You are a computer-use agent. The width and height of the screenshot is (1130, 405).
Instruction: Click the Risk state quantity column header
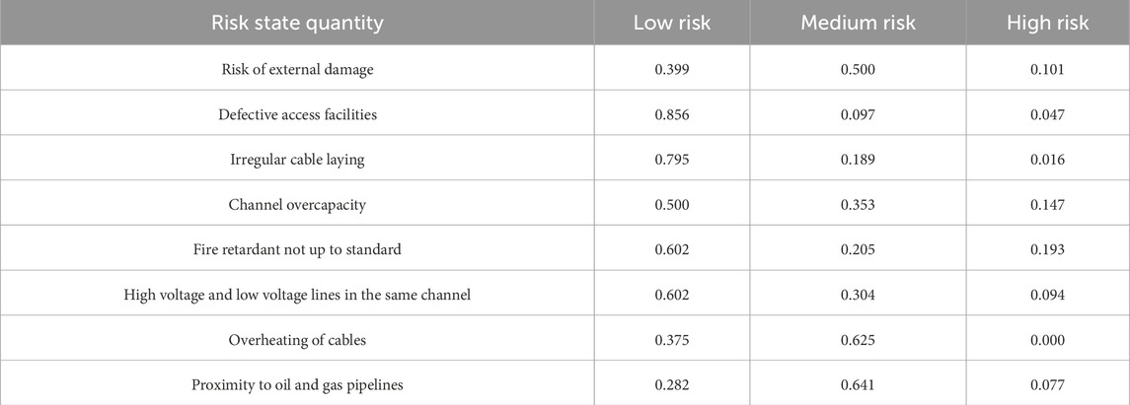click(x=297, y=23)
